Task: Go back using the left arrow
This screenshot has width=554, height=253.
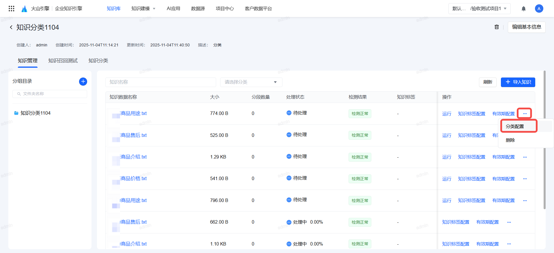Action: [11, 27]
